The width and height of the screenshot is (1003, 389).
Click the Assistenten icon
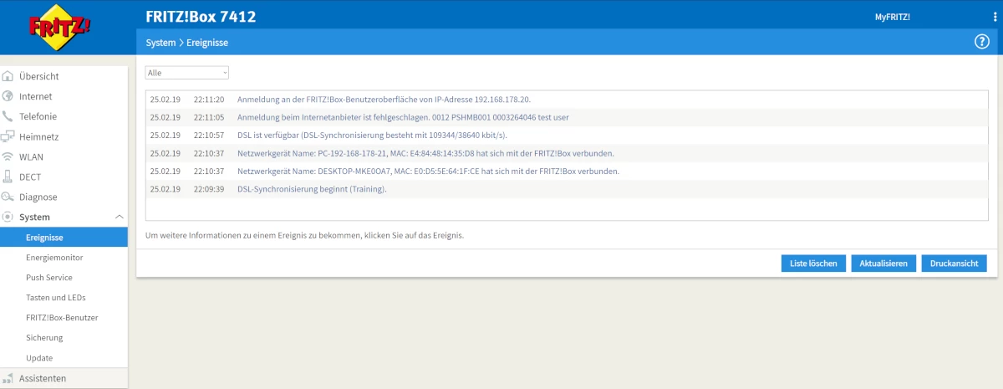8,378
